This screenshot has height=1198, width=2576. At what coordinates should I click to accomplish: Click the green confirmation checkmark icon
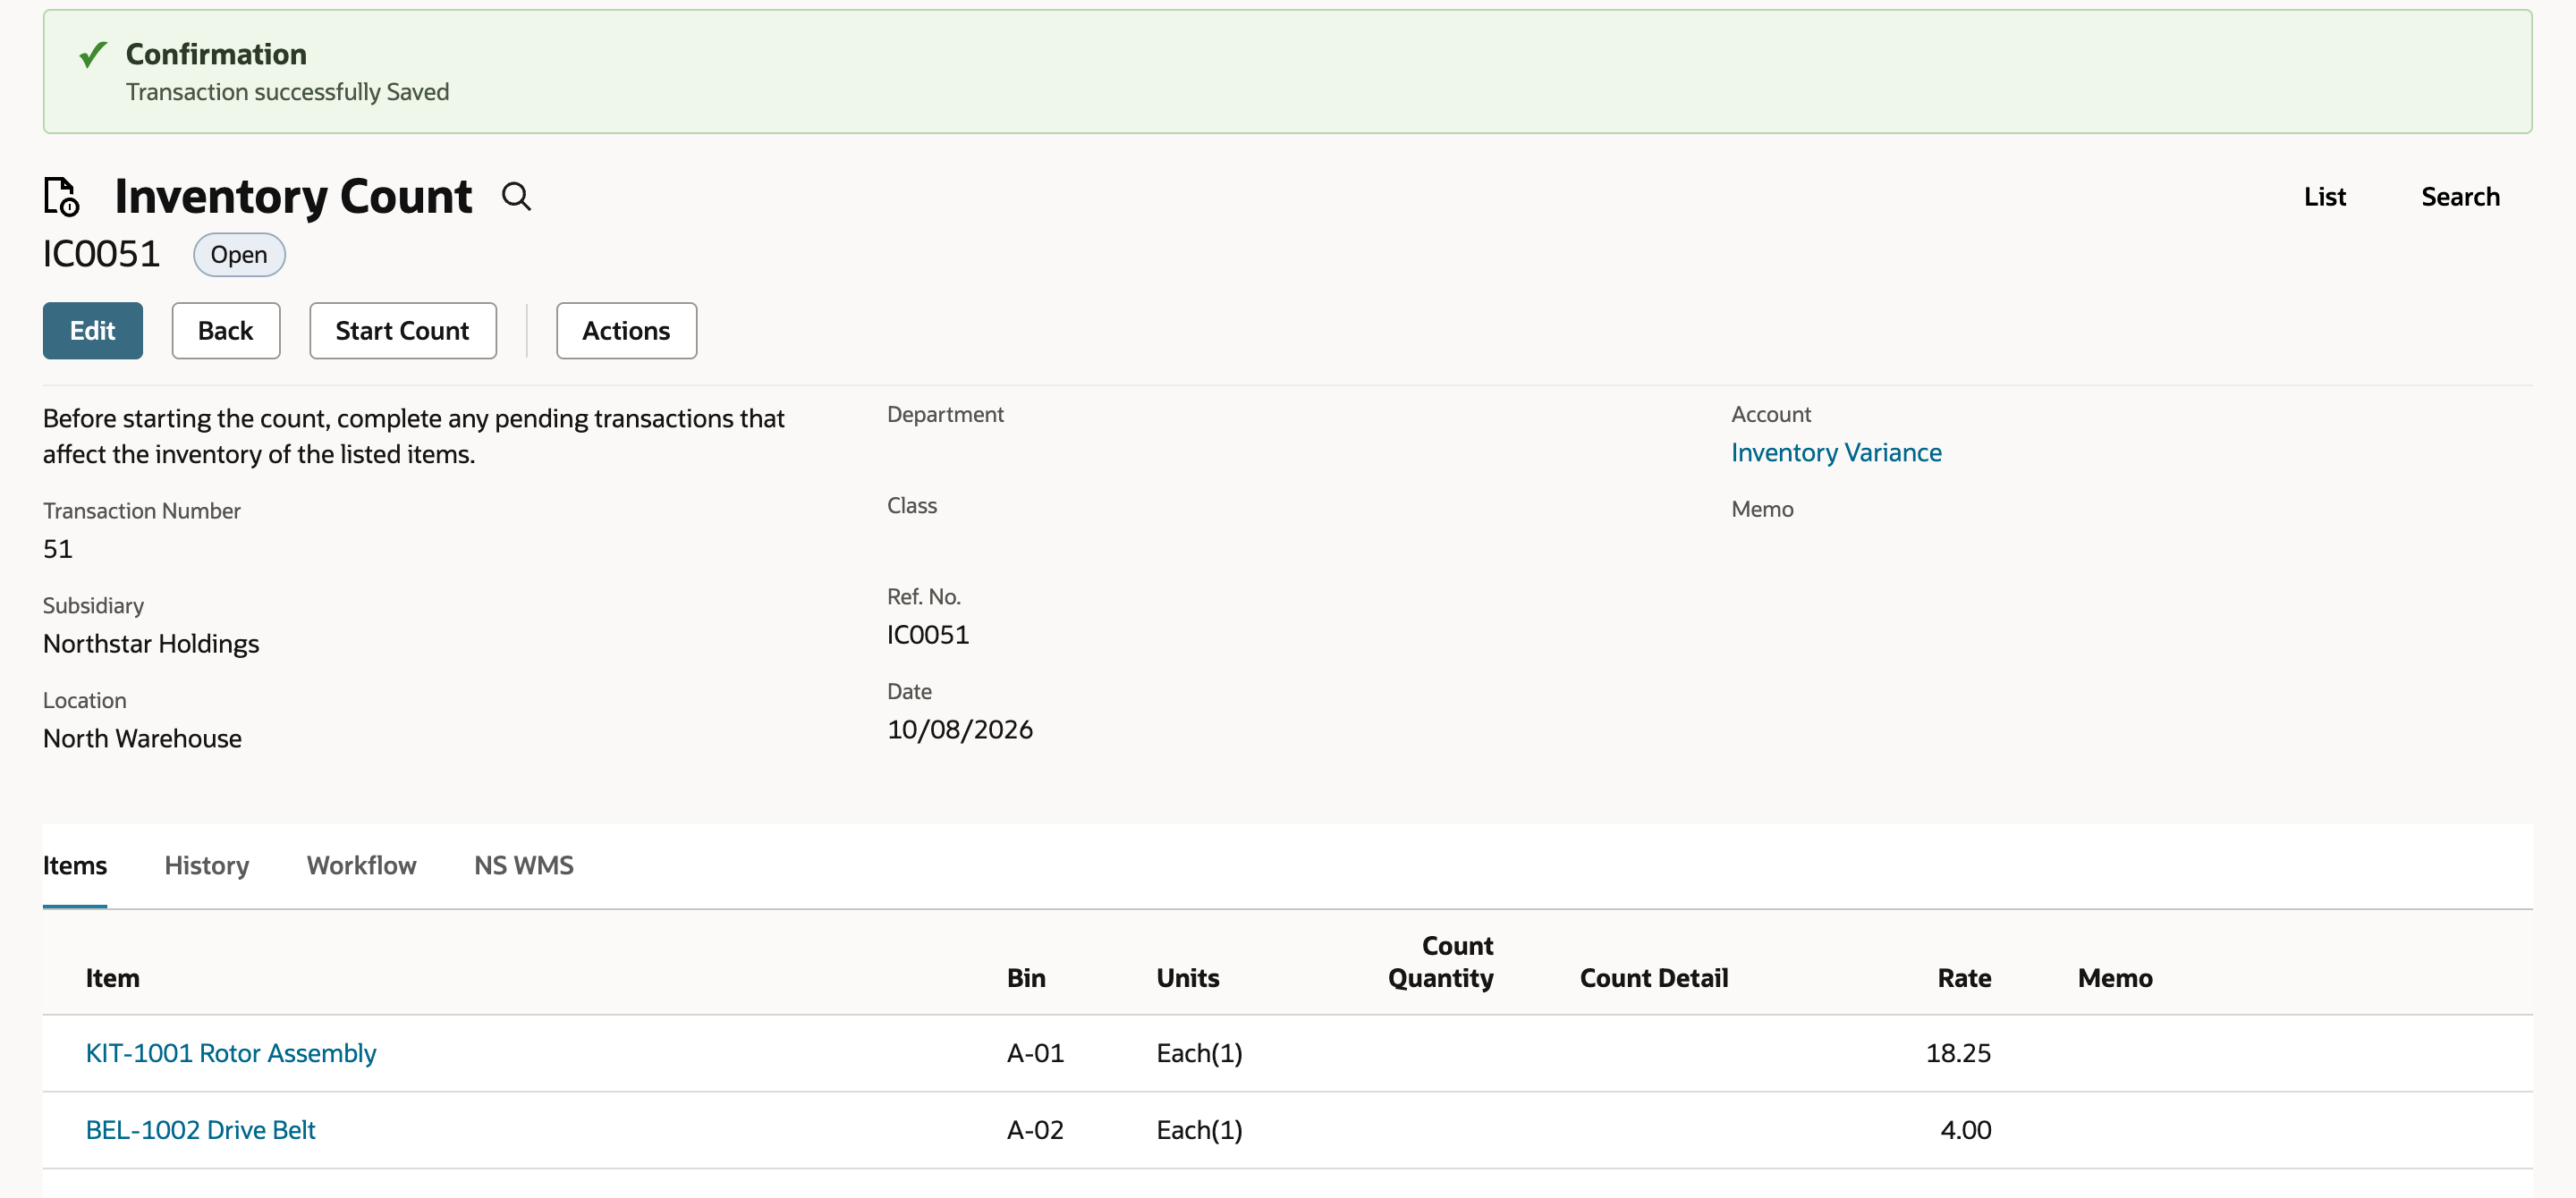coord(93,54)
